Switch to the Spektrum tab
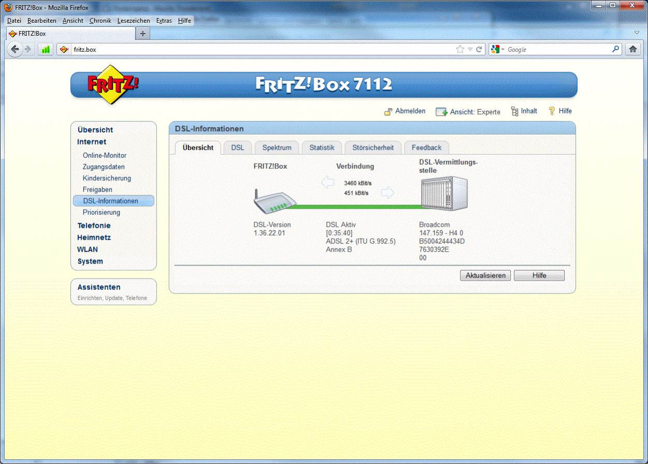648x464 pixels. click(277, 148)
